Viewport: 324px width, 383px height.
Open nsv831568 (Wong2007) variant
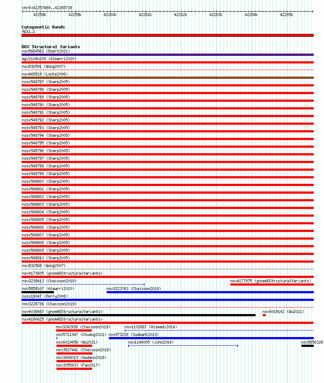click(x=44, y=266)
